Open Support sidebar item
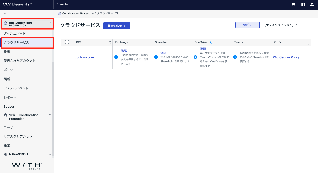The image size is (318, 173). (10, 106)
